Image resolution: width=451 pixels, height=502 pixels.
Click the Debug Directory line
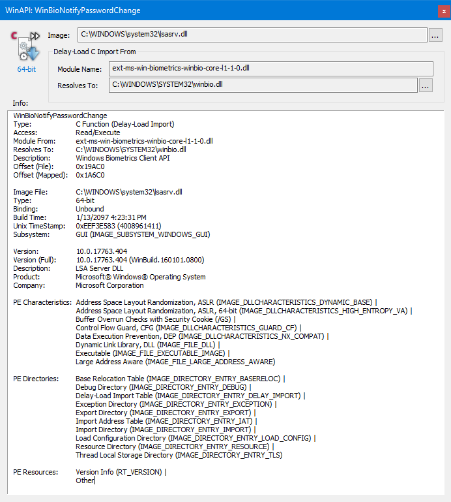(x=164, y=387)
